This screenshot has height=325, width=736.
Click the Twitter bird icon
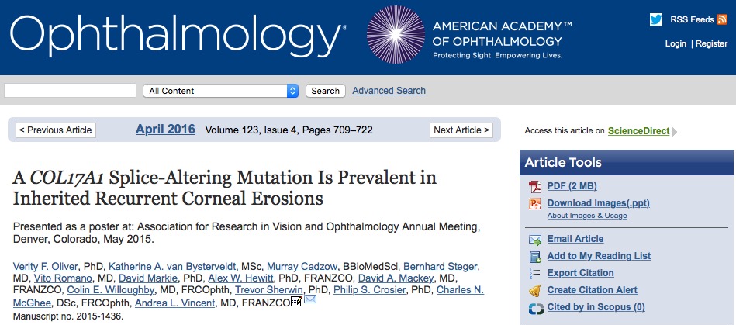pyautogui.click(x=656, y=19)
